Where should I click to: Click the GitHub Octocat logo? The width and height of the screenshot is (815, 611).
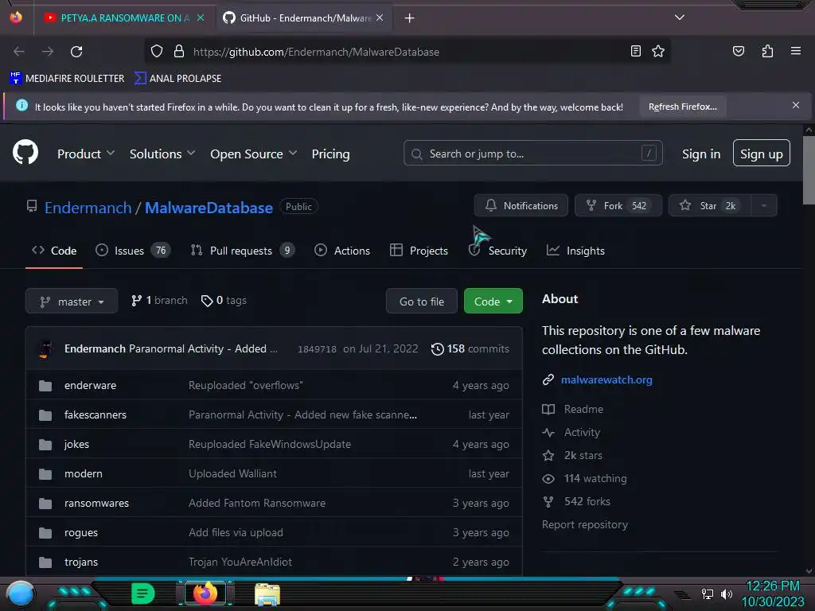point(25,152)
